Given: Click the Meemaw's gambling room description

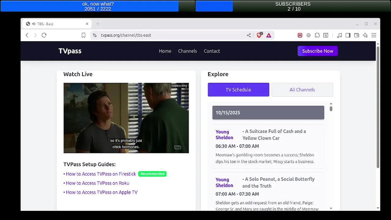Looking at the screenshot, I should pos(265,158).
